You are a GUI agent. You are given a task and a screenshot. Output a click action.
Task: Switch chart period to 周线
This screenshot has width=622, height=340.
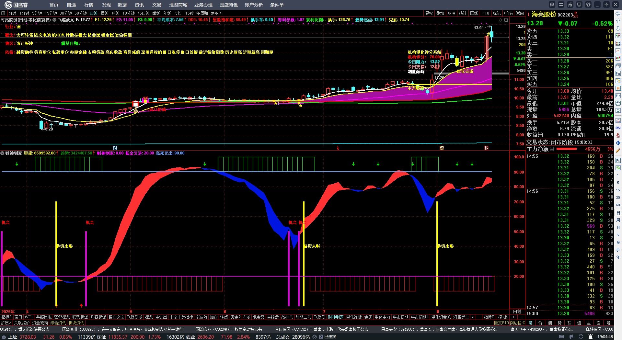pos(105,13)
